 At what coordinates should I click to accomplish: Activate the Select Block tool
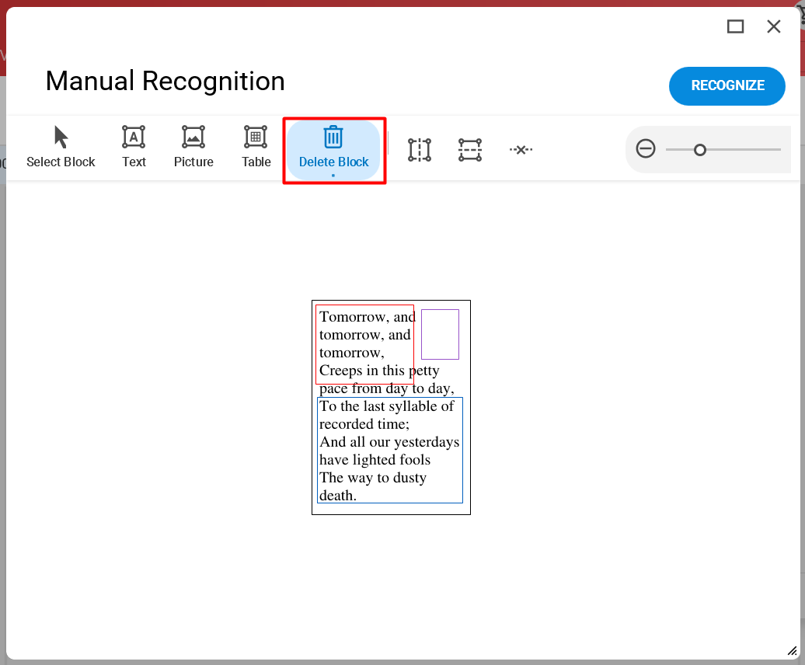(x=61, y=148)
